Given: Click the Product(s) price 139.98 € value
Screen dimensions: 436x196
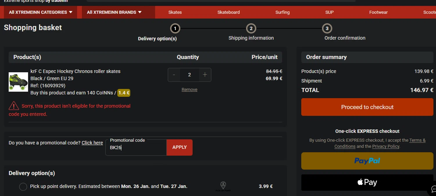Looking at the screenshot, I should coord(424,71).
